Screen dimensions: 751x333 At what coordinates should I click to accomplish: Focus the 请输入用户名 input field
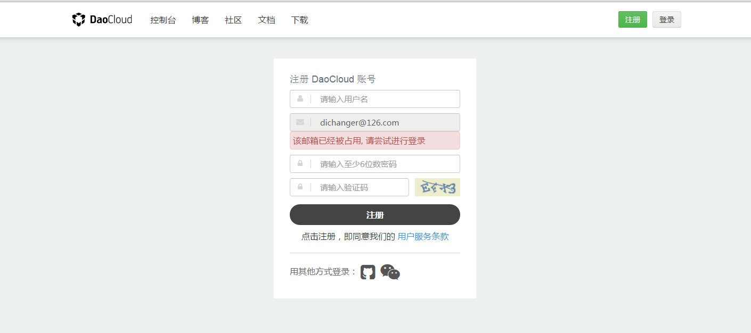pos(375,99)
